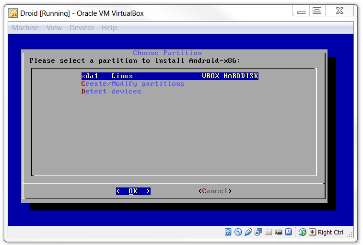Click the optical disc drive status icon
Screen dimensions: 363x245
238,232
